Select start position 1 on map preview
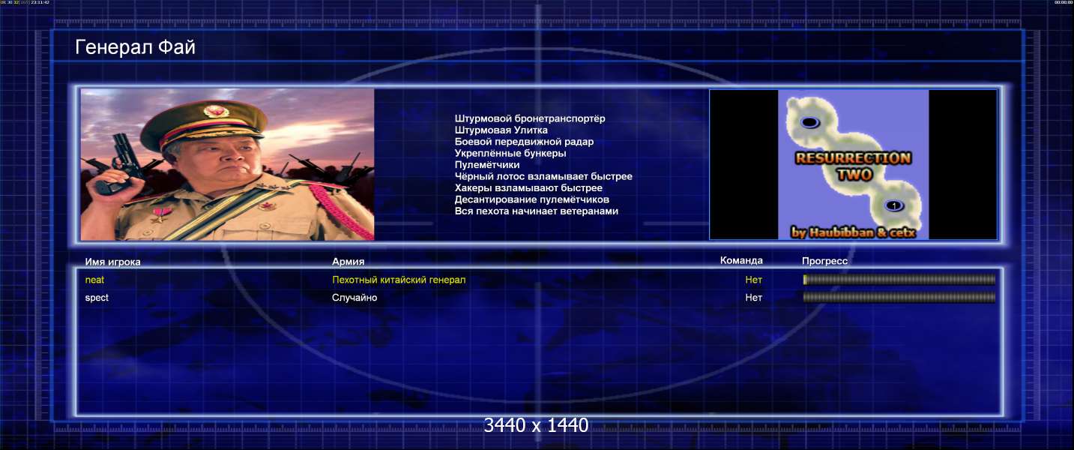The image size is (1074, 450). point(893,205)
